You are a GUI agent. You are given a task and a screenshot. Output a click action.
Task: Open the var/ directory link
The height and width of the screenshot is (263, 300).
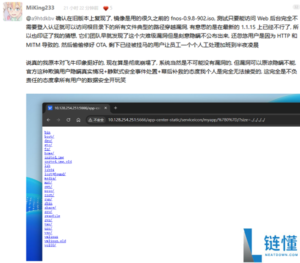[x=48, y=233]
